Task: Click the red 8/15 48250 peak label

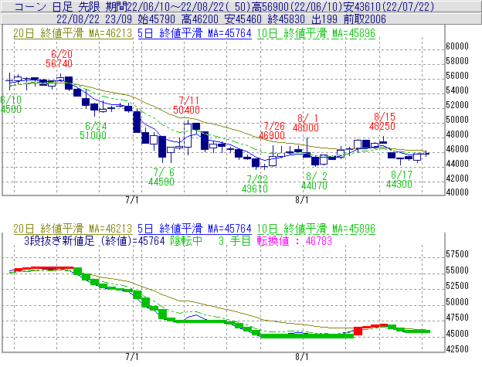Action: 382,121
